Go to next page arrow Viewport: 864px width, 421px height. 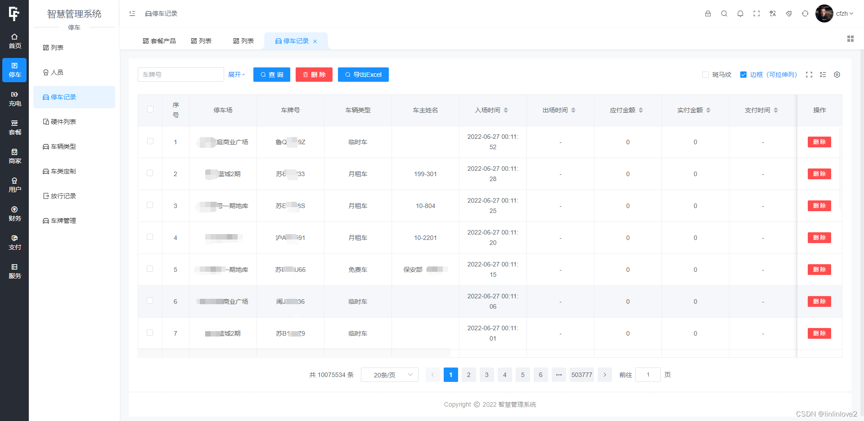coord(605,375)
